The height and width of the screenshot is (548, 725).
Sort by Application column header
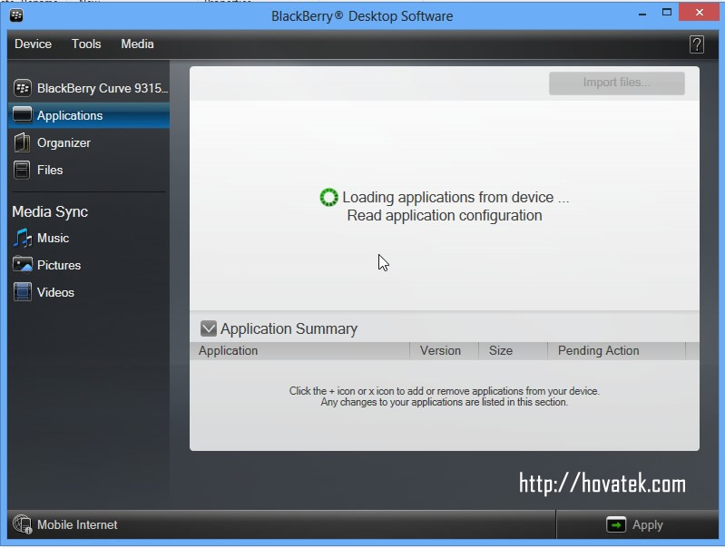coord(299,350)
